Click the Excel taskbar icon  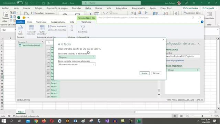pyautogui.click(x=139, y=121)
